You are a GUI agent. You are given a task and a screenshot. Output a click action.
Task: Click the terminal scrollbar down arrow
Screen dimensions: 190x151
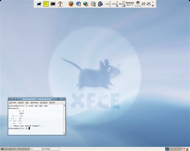64,133
